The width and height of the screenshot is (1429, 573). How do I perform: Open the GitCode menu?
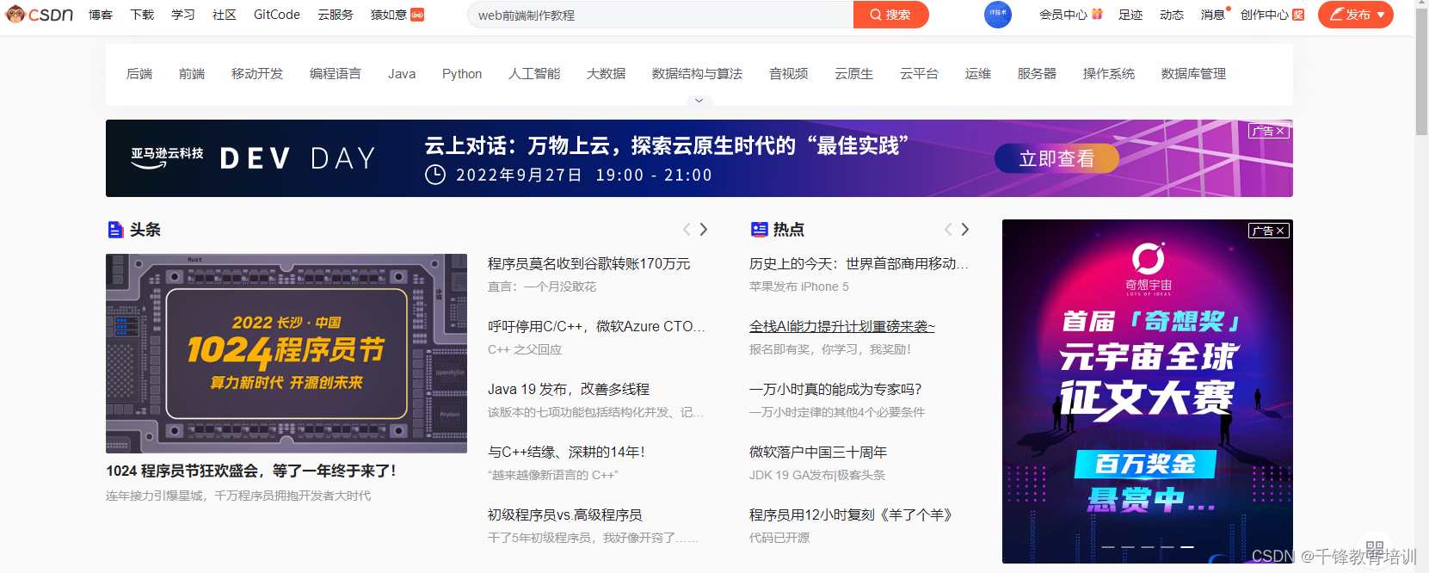(x=277, y=15)
